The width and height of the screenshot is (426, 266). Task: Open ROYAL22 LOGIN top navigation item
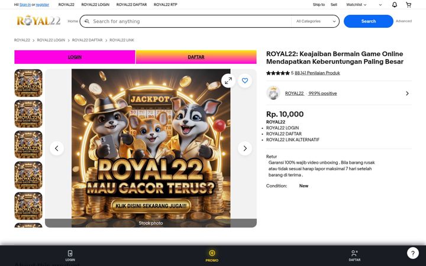pos(95,5)
